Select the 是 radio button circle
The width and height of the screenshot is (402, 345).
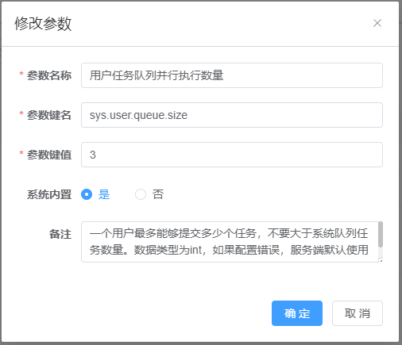[x=87, y=194]
